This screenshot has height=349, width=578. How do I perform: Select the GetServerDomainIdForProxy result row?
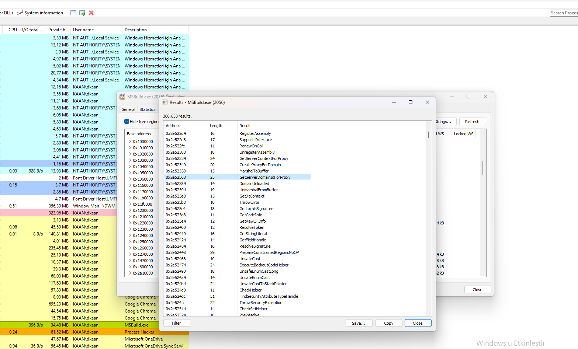point(237,177)
